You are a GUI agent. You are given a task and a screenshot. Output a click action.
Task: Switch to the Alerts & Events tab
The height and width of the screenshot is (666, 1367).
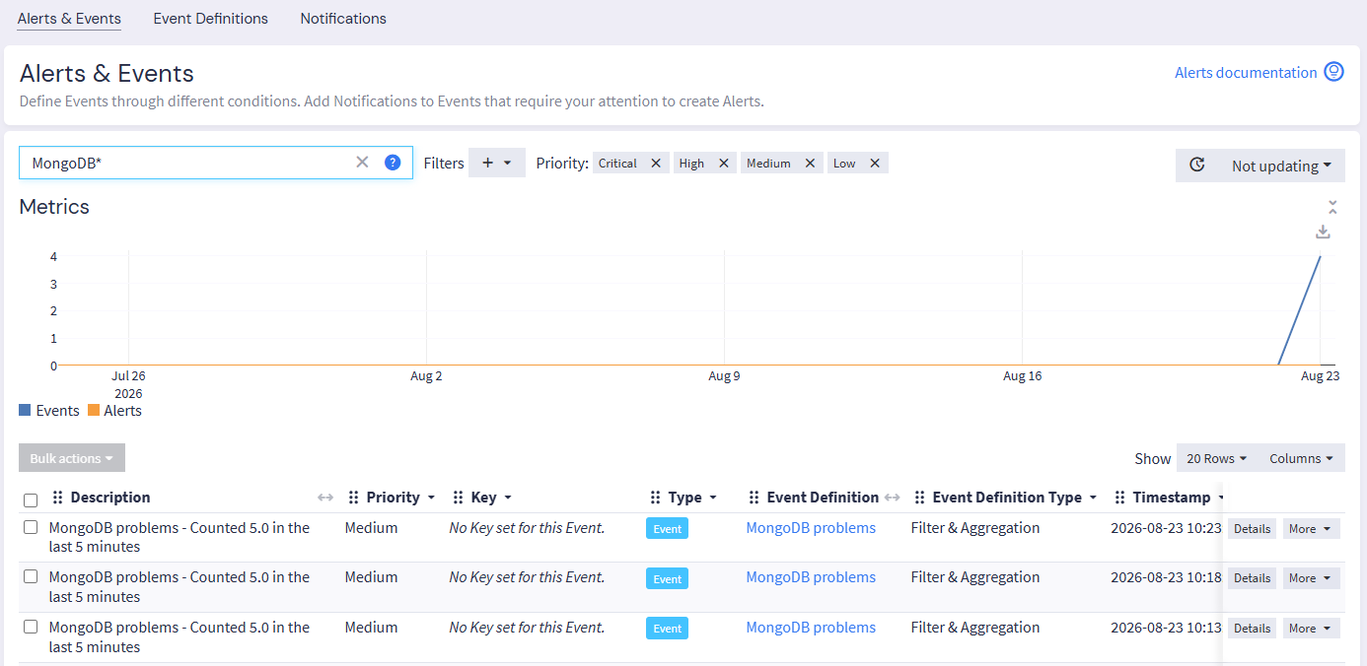point(69,19)
